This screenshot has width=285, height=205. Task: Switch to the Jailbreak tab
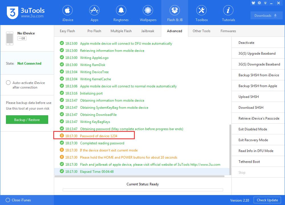(x=148, y=31)
